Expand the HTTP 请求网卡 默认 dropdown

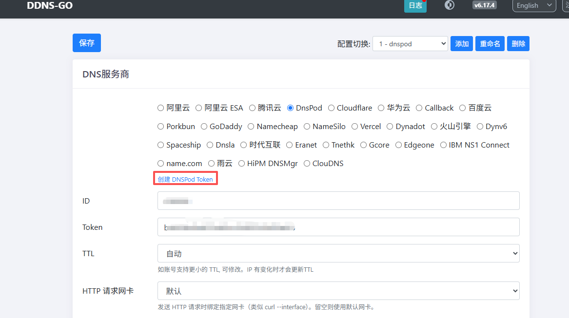338,291
